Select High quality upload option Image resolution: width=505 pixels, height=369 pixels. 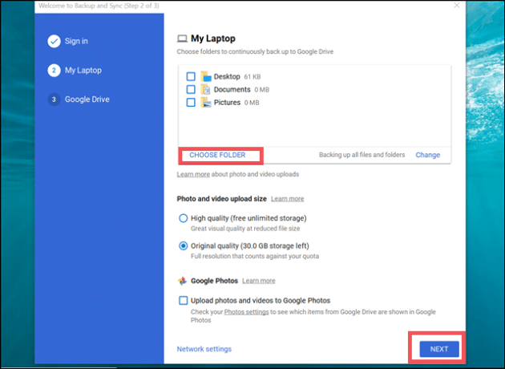(x=183, y=218)
